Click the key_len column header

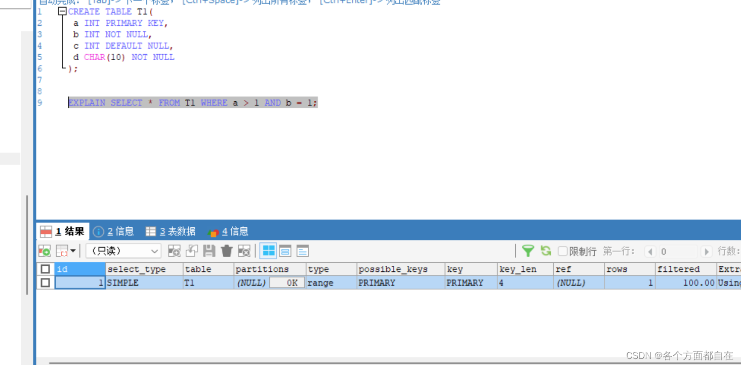(525, 269)
